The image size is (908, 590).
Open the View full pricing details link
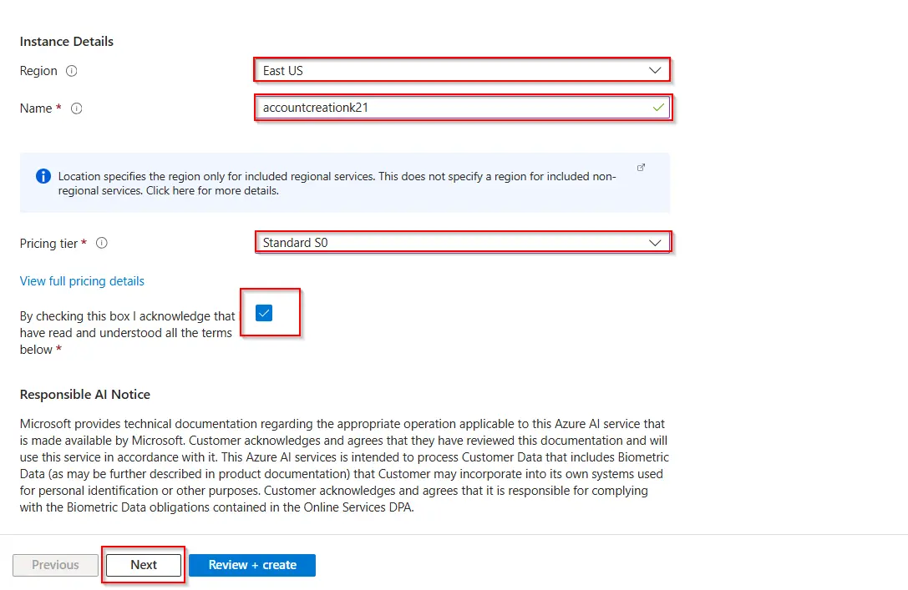point(82,281)
